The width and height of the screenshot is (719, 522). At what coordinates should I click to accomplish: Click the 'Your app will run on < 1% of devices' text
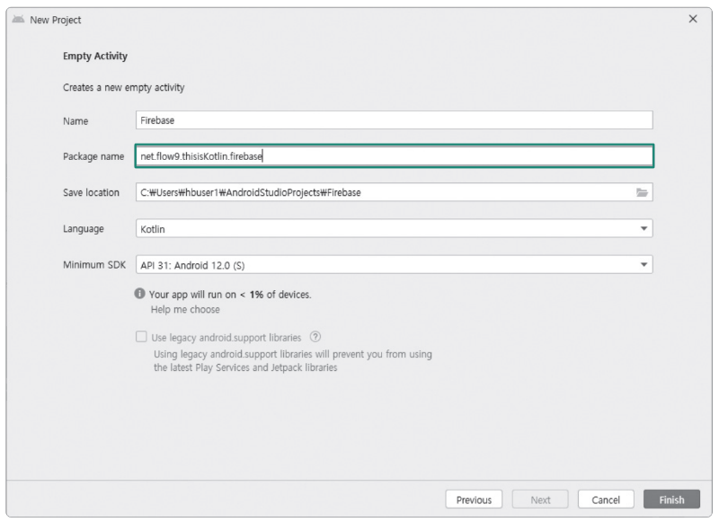point(230,295)
